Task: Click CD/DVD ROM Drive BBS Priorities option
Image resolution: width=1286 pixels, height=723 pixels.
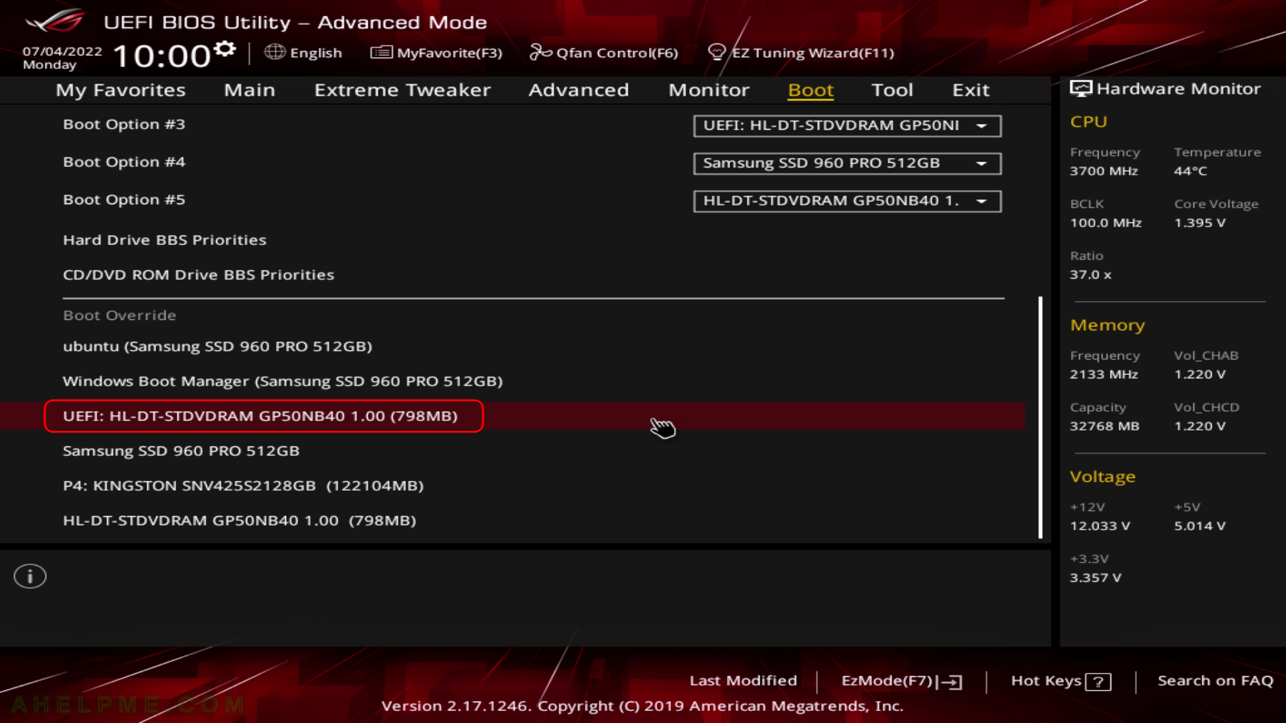Action: click(199, 274)
